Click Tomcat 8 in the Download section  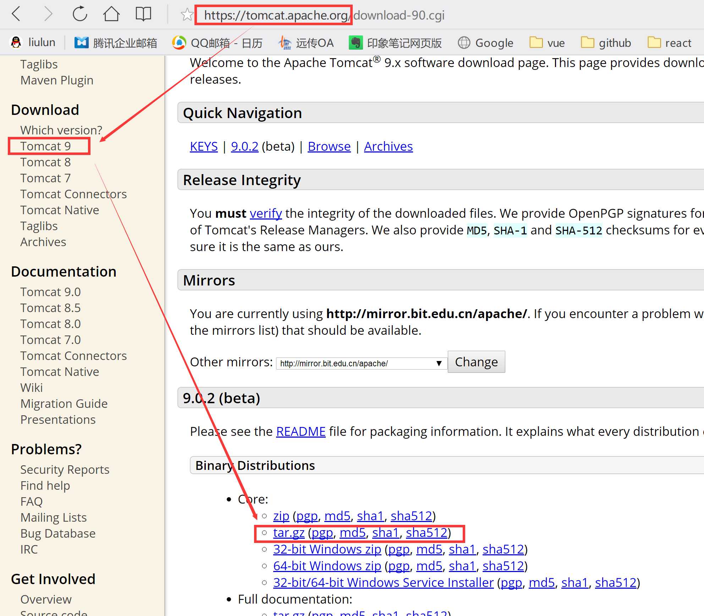(45, 161)
